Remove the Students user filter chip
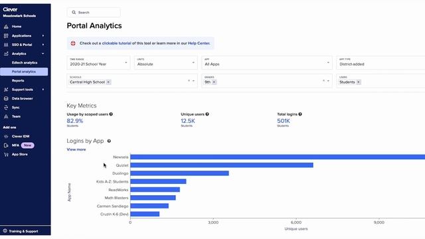The width and height of the screenshot is (425, 239). [359, 82]
